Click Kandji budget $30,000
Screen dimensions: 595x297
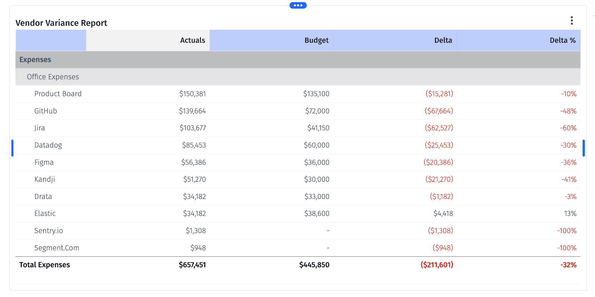tap(317, 179)
